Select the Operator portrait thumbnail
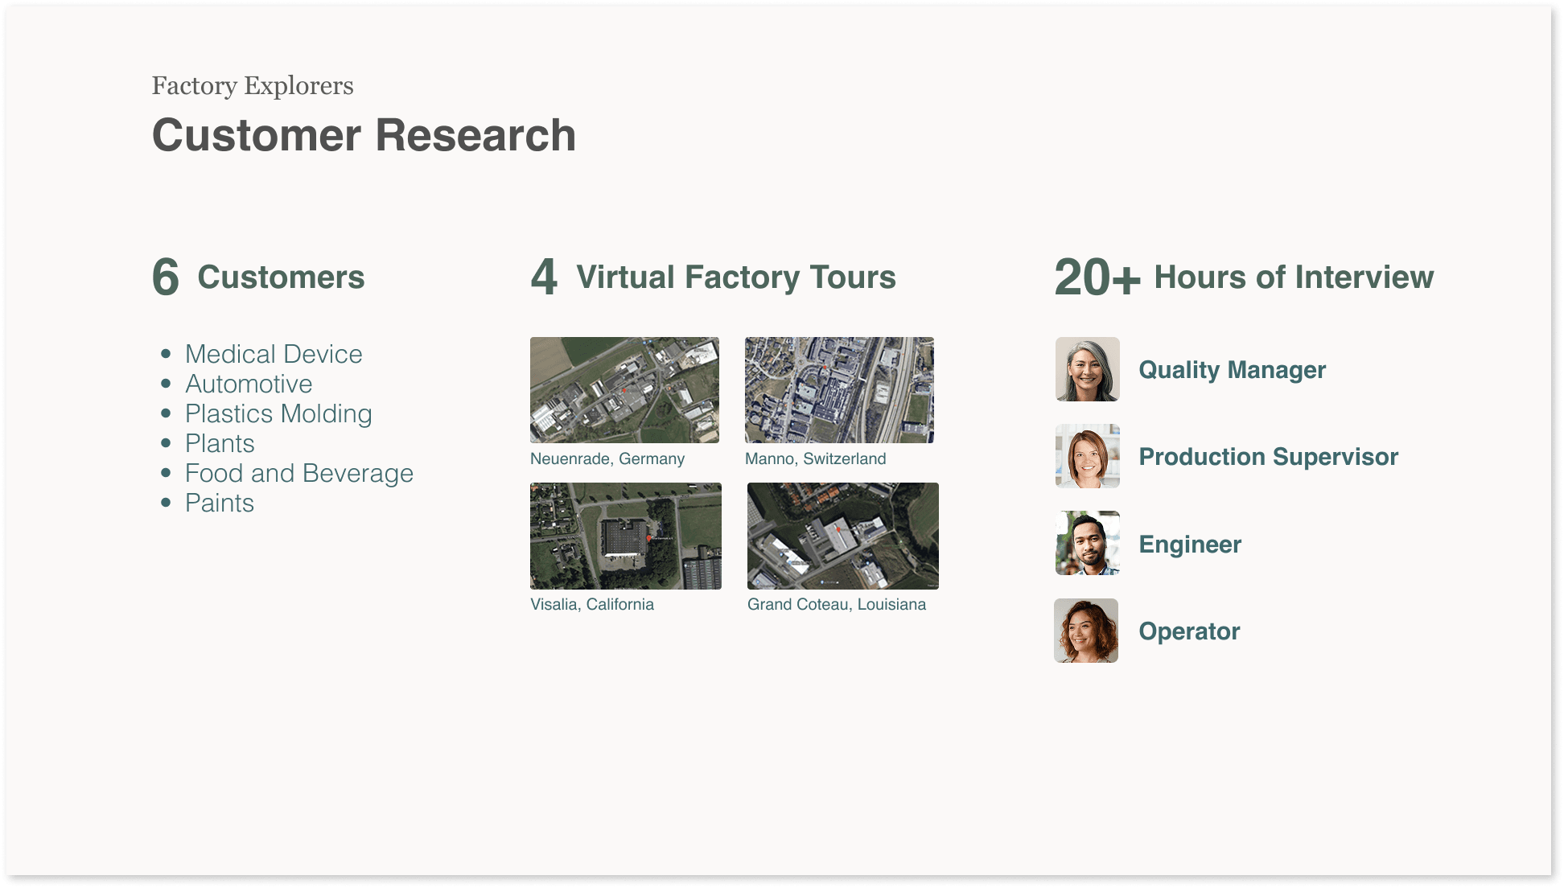Screen dimensions: 1564x888 click(x=1086, y=631)
